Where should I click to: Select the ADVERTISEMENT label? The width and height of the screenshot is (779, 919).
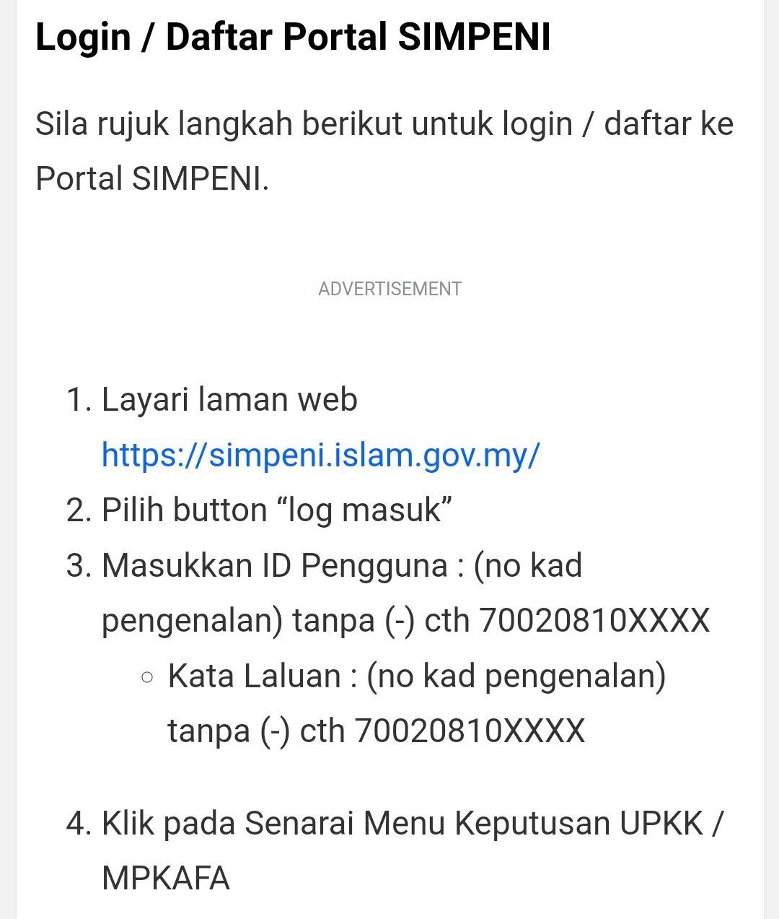(389, 289)
